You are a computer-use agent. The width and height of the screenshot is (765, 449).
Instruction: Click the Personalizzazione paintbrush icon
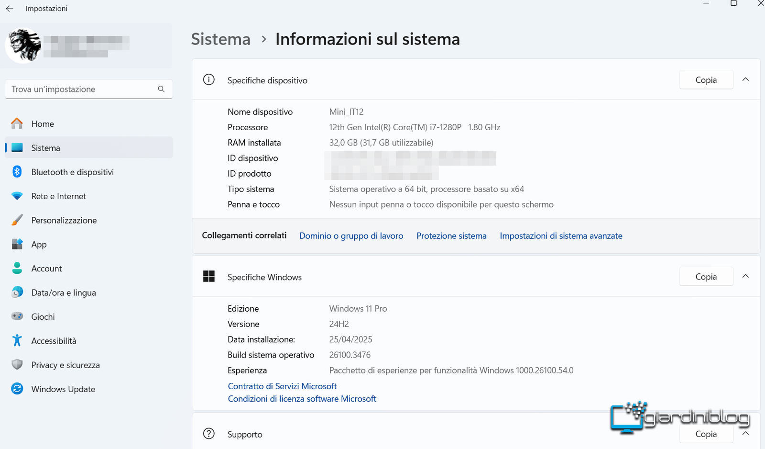[x=17, y=220]
